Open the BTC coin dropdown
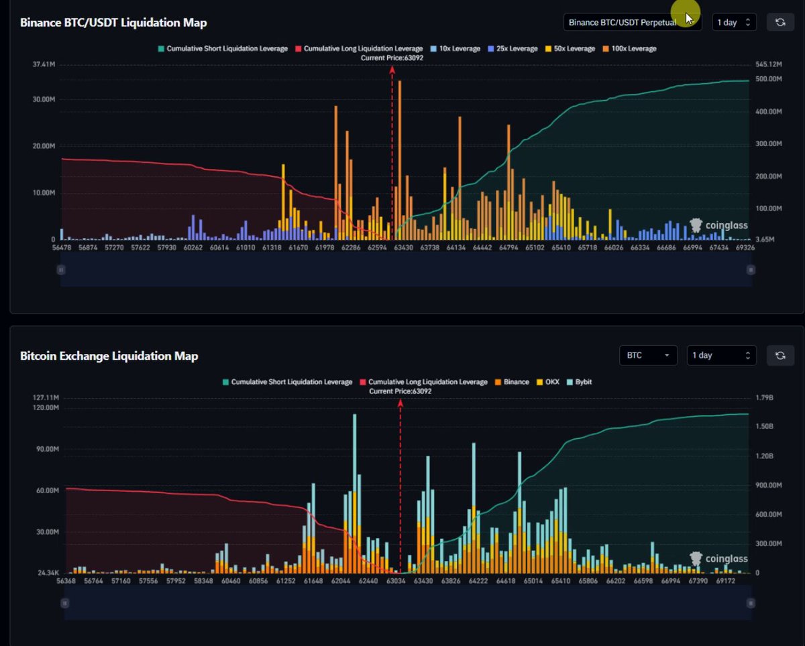This screenshot has width=805, height=646. (648, 355)
